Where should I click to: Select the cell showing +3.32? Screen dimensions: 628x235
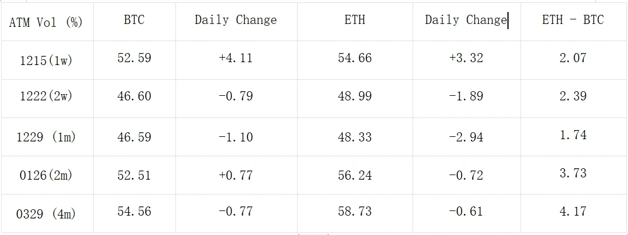[466, 58]
